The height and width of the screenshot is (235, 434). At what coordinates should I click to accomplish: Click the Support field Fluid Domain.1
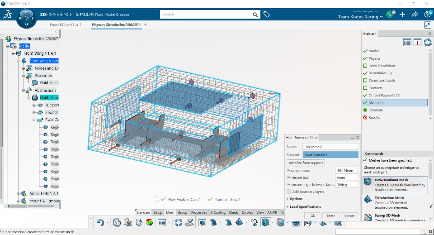pyautogui.click(x=330, y=155)
